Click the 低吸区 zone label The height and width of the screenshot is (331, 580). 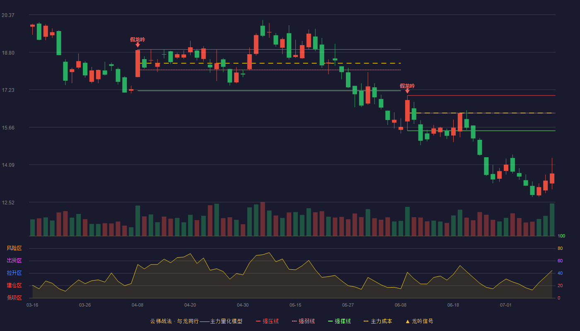(15, 298)
